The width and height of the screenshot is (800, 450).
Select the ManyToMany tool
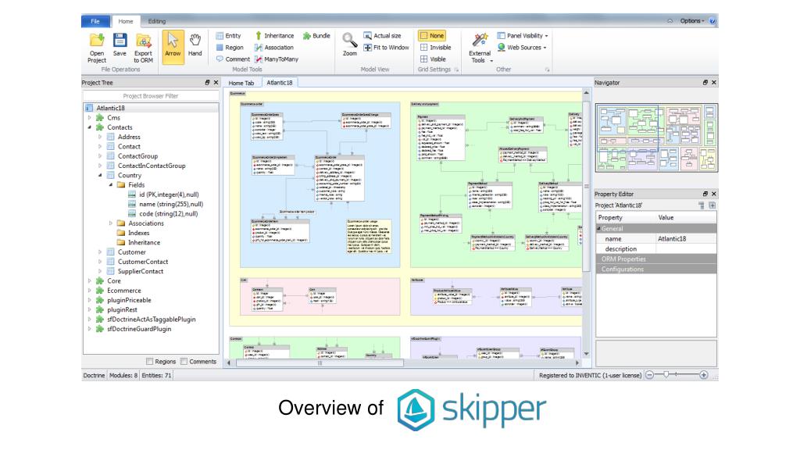coord(276,59)
